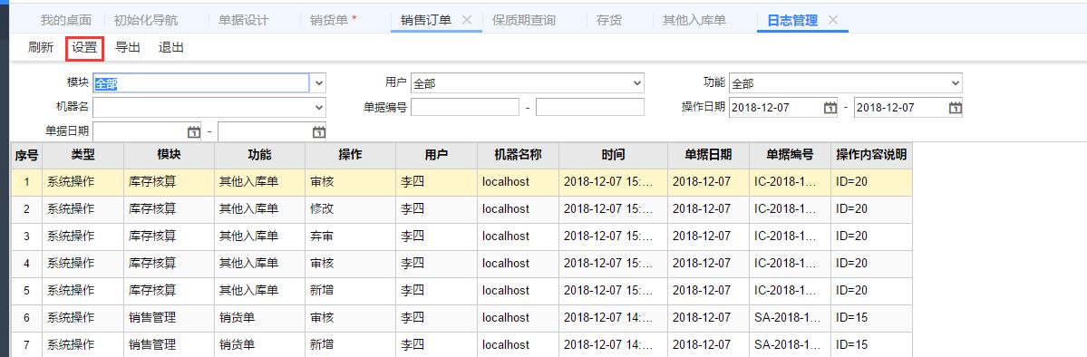This screenshot has width=1087, height=357.
Task: Expand the 用户 dropdown
Action: 637,83
